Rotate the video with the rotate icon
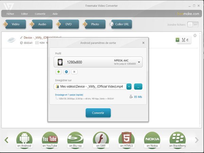 pyautogui.click(x=187, y=40)
